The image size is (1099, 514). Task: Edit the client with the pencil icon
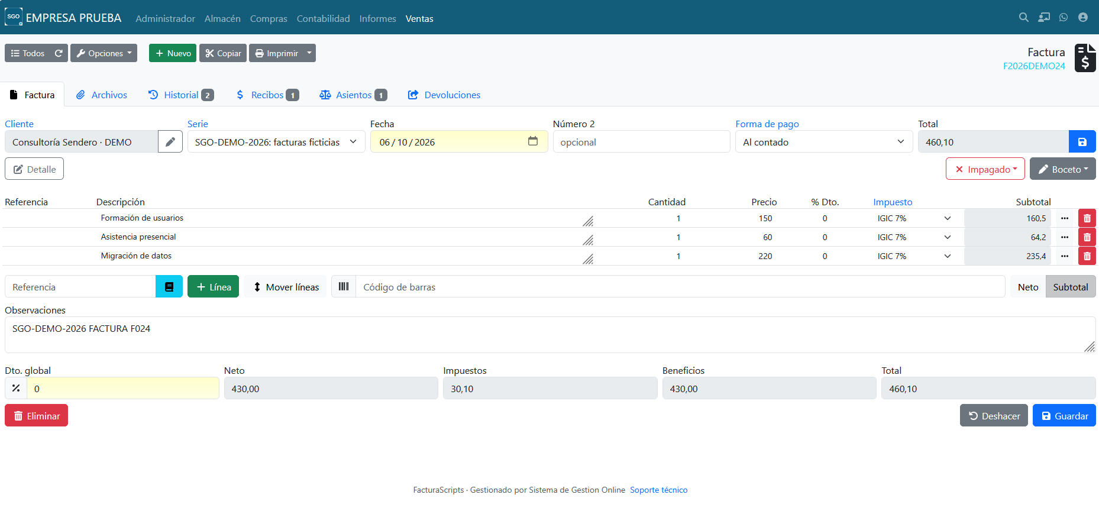click(x=170, y=142)
